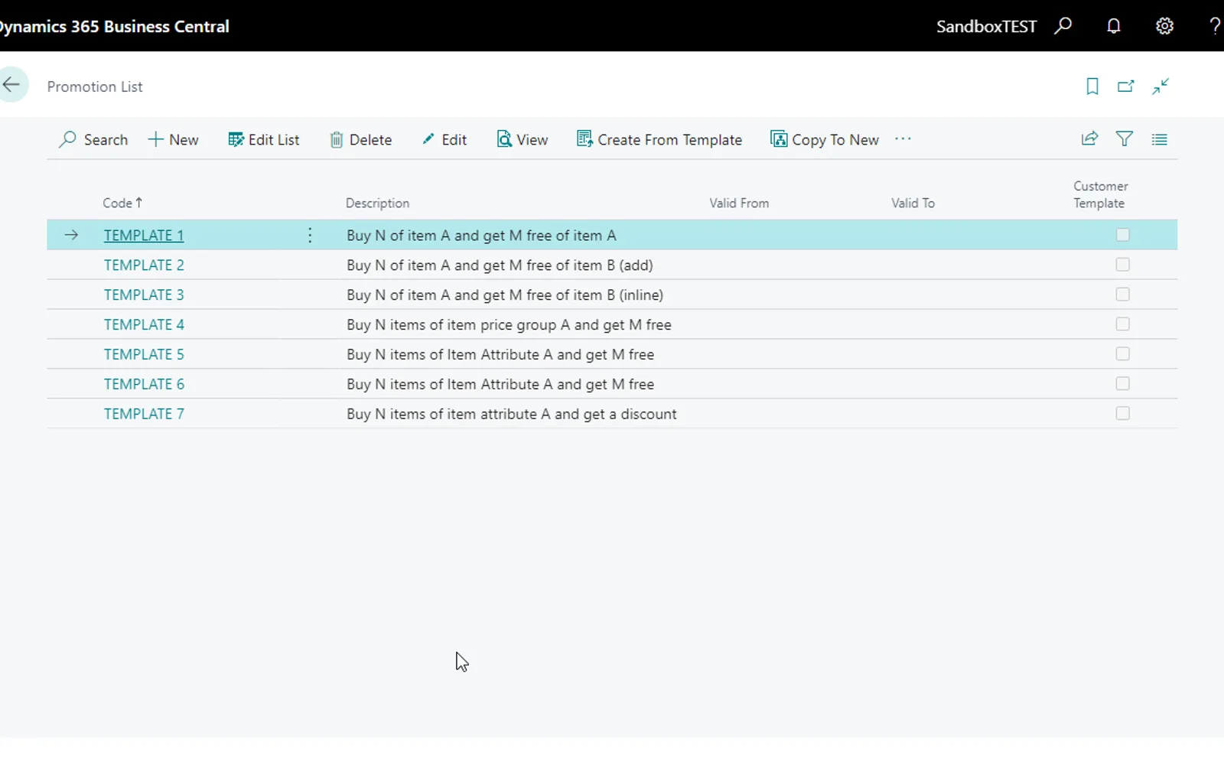Search the promotion list

pyautogui.click(x=93, y=139)
